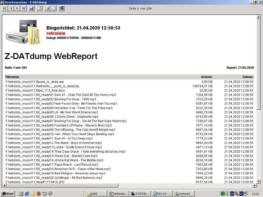Click the clock quick launch icon

click(33, 194)
